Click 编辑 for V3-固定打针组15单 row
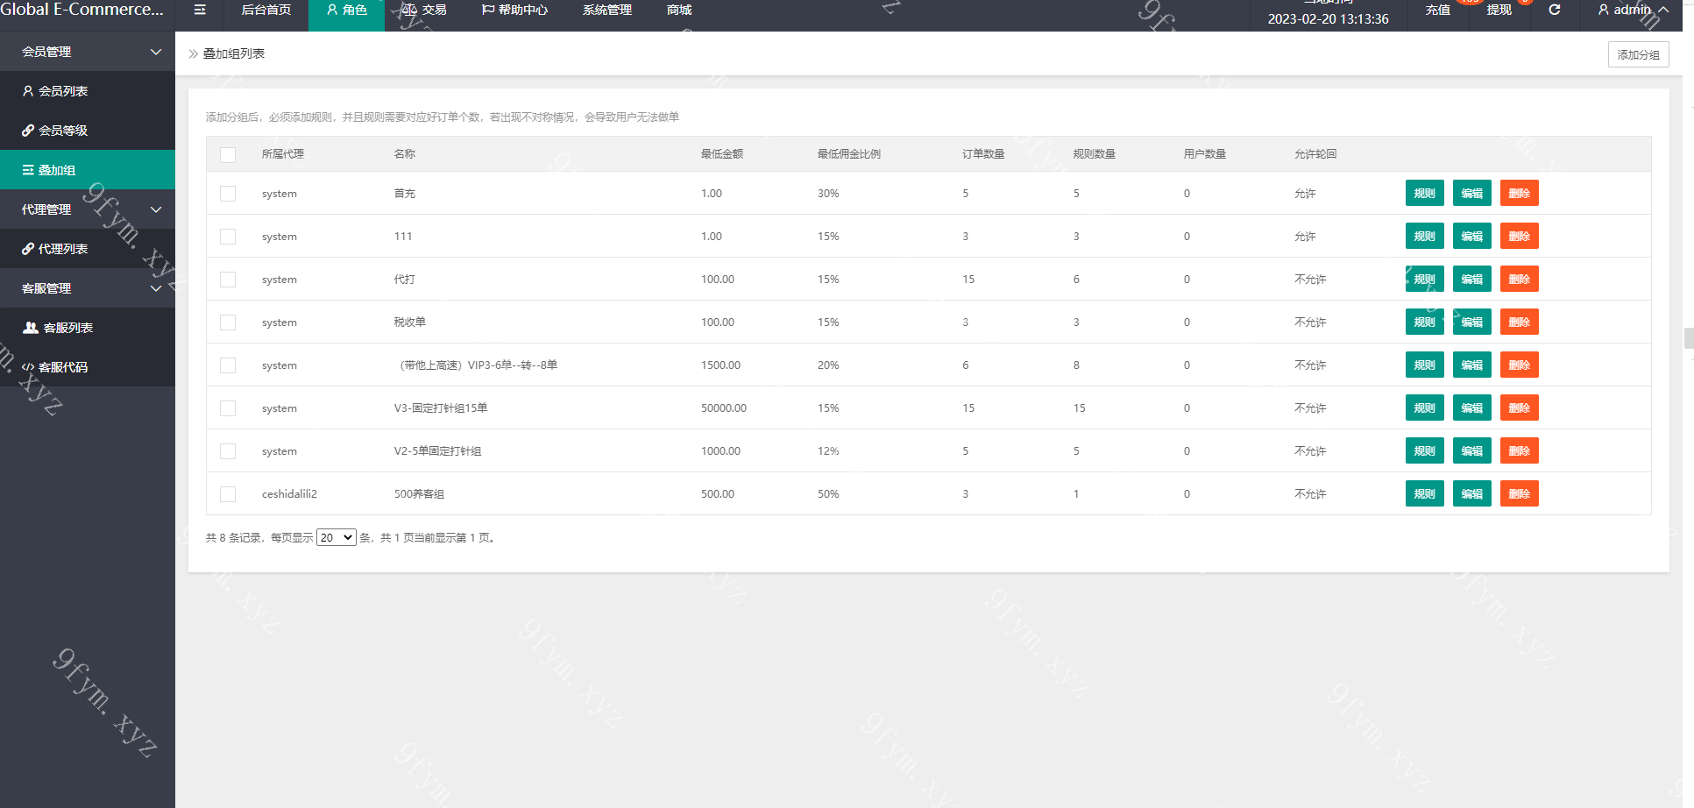1694x808 pixels. [1471, 408]
